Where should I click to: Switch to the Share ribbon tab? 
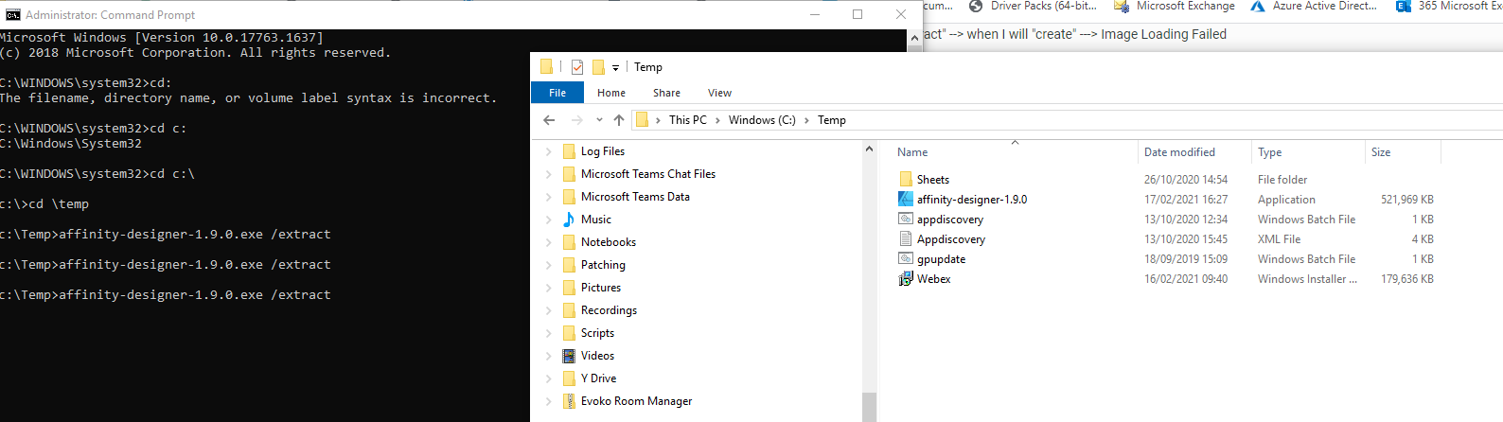666,93
